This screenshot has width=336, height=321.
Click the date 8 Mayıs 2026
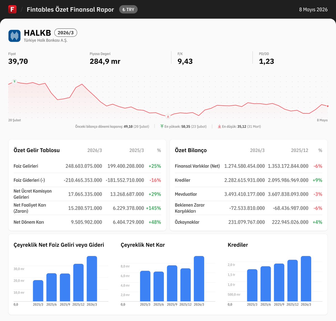pyautogui.click(x=313, y=10)
